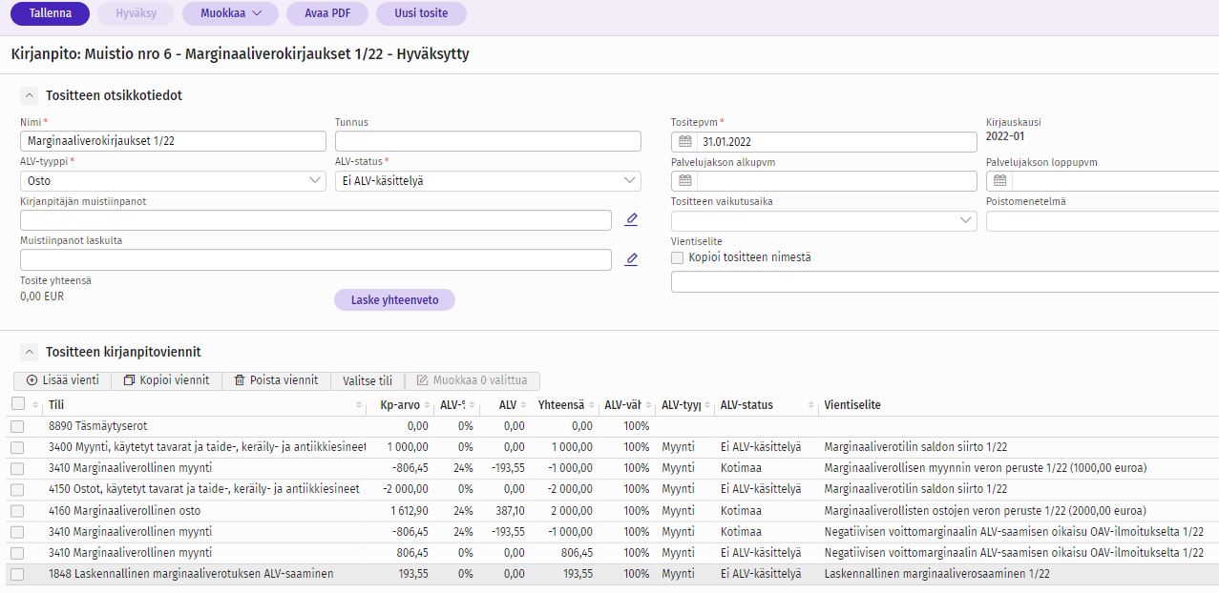The height and width of the screenshot is (593, 1219).
Task: Open calendar icon for Palvelujakson alkupvm
Action: [x=684, y=181]
